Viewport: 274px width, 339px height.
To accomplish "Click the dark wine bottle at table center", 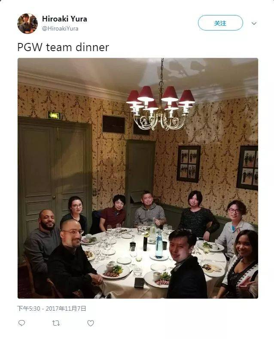I will [x=145, y=242].
